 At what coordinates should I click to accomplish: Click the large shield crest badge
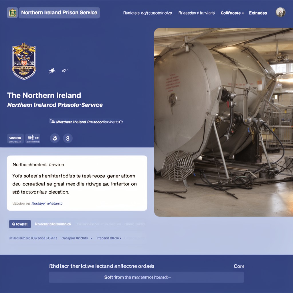tap(24, 61)
